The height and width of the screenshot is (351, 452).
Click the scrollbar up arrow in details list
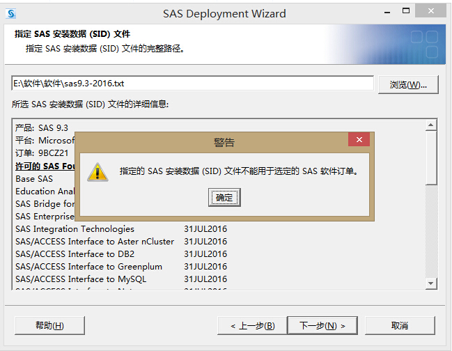click(431, 125)
